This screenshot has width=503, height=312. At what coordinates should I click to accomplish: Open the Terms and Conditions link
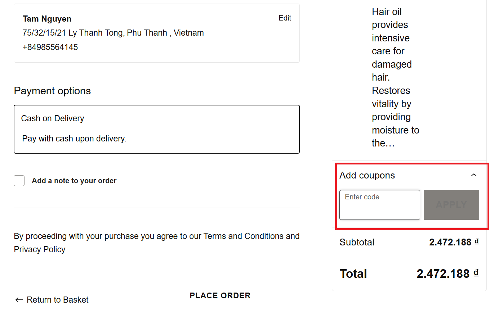click(243, 236)
